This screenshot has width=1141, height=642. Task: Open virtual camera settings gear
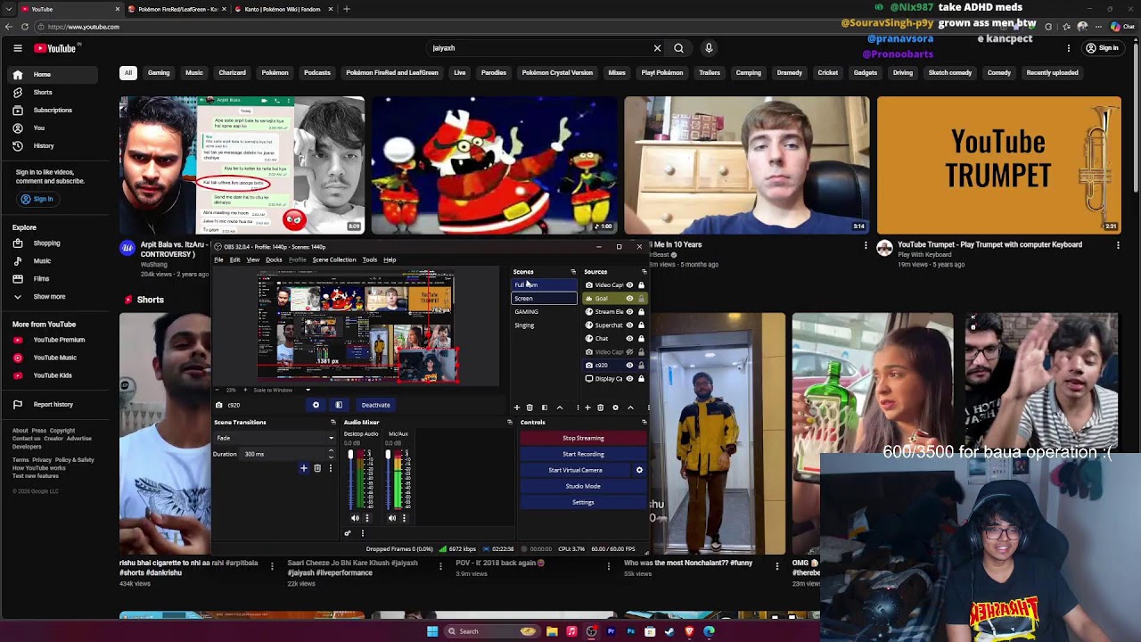click(x=639, y=470)
